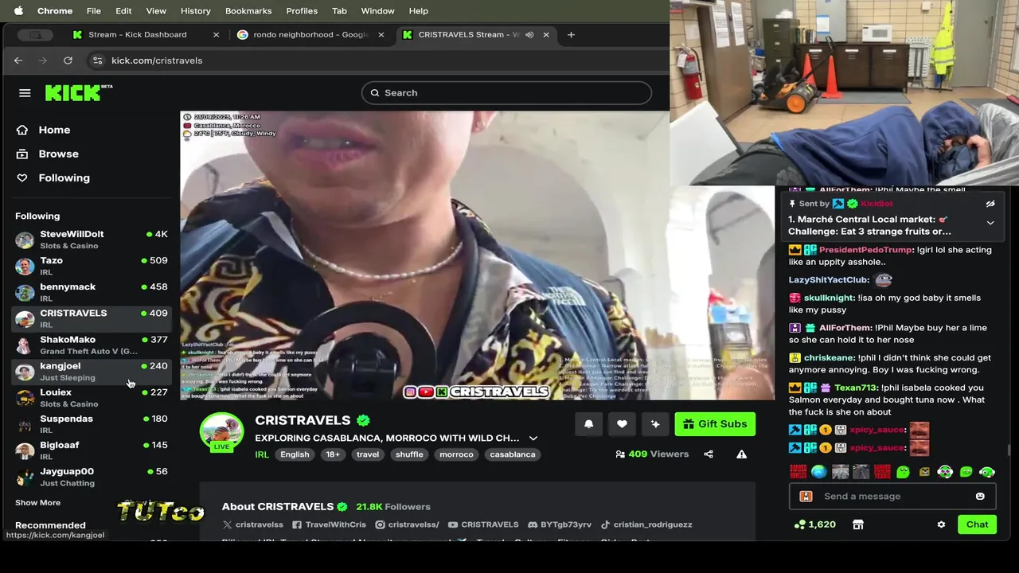
Task: Click the CRISTRAVELS live avatar
Action: [x=221, y=434]
